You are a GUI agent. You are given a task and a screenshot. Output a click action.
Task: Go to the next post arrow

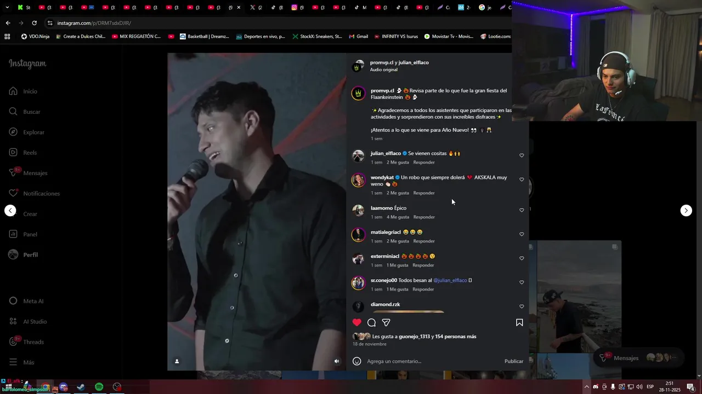(686, 211)
